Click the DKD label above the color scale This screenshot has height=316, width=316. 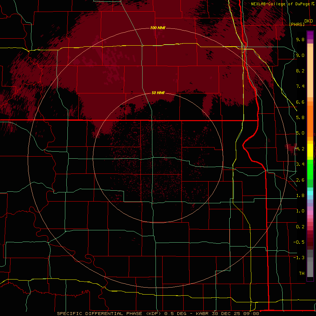309,21
